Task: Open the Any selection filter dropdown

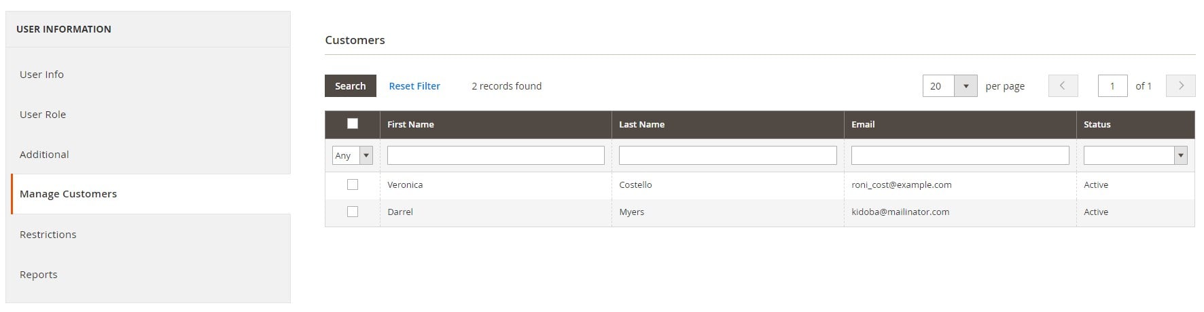Action: pos(353,155)
